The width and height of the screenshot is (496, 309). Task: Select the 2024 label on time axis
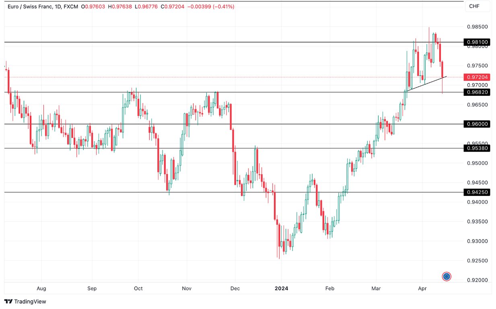point(282,288)
